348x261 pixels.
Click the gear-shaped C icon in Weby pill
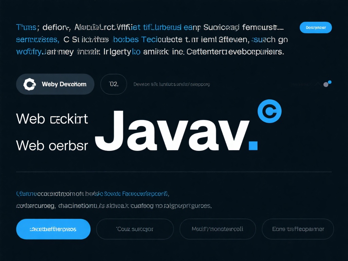pyautogui.click(x=30, y=84)
